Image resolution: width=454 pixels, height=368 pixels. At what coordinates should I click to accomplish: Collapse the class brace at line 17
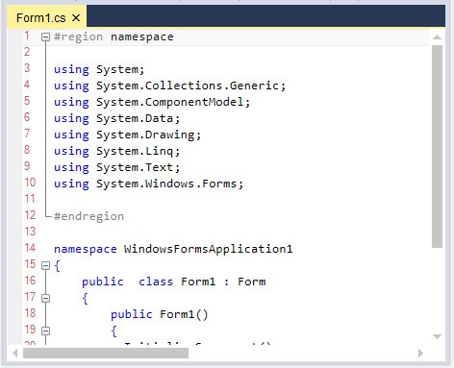point(45,299)
